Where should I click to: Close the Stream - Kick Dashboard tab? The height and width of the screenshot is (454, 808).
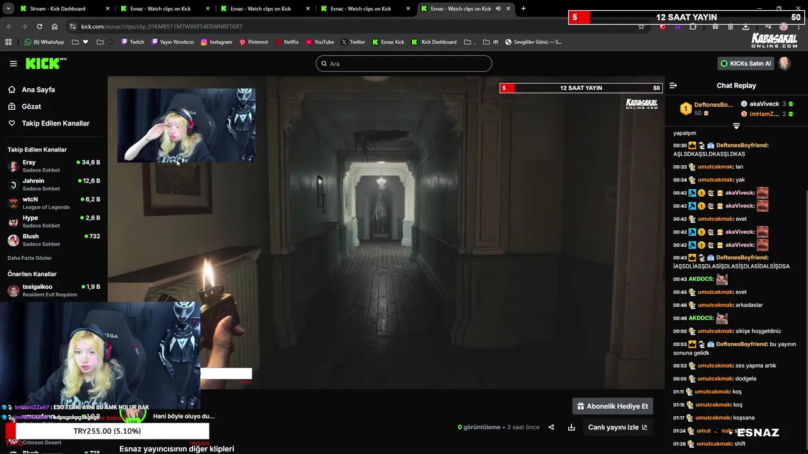point(107,9)
